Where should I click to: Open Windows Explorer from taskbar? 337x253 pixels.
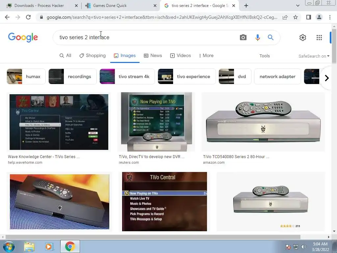(x=29, y=246)
